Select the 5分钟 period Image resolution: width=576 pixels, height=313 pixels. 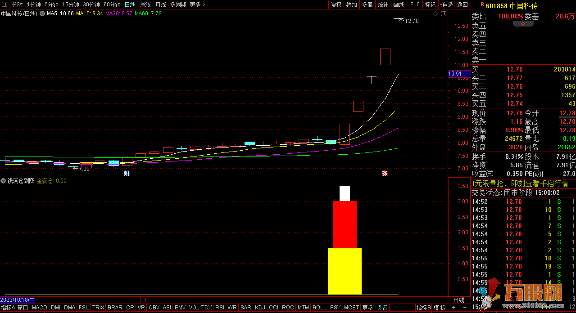pos(51,4)
